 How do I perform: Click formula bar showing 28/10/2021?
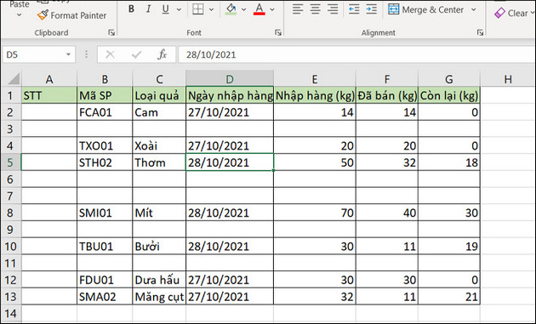coord(356,54)
